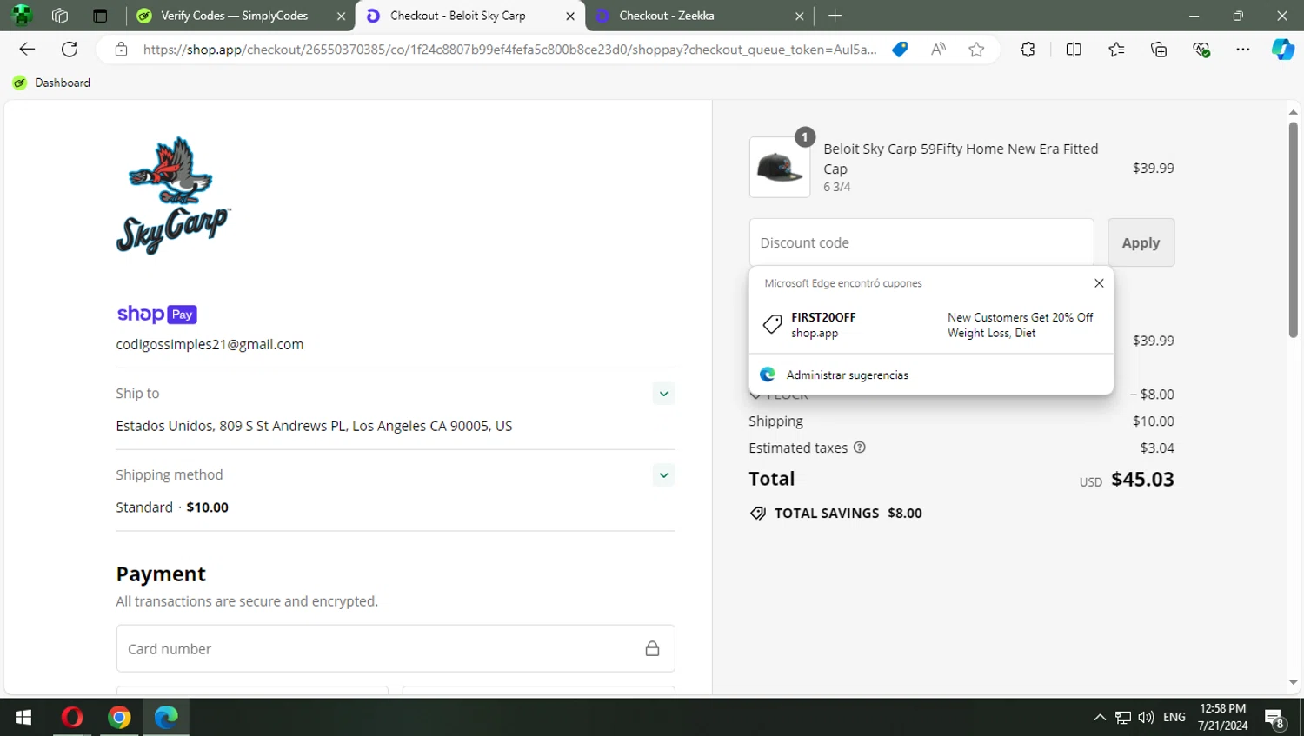Screen dimensions: 1304x736
Task: Open the Collections icon
Action: click(1159, 50)
